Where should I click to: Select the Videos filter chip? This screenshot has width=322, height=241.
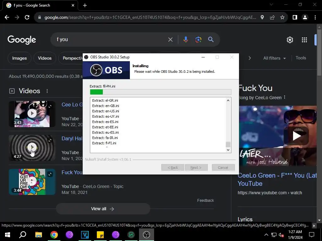(45, 58)
